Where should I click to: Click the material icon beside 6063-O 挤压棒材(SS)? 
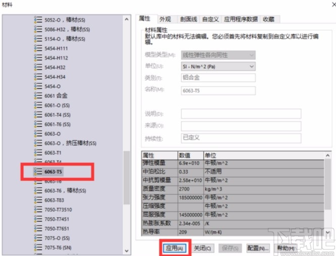(38, 143)
